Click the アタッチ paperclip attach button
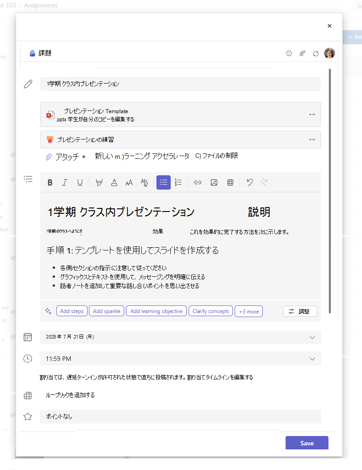This screenshot has width=362, height=470. [66, 157]
